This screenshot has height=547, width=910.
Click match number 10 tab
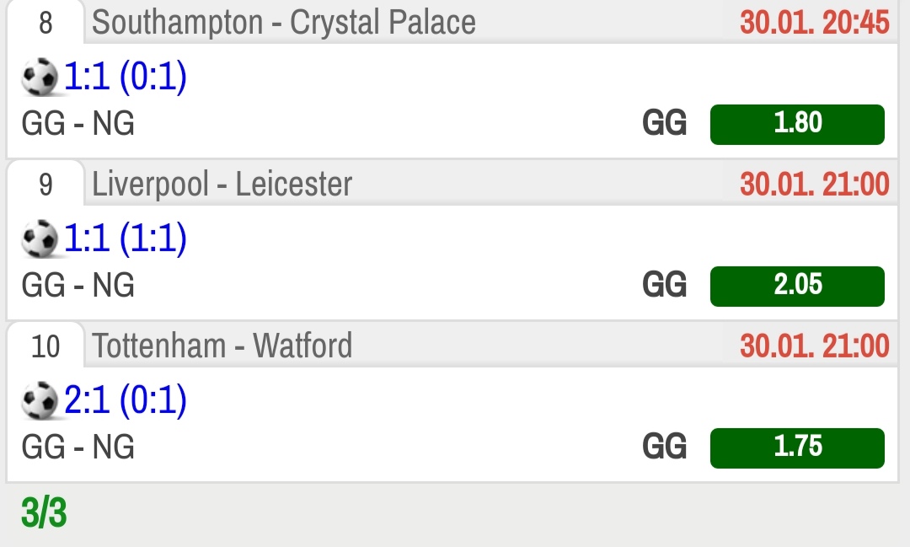point(45,346)
